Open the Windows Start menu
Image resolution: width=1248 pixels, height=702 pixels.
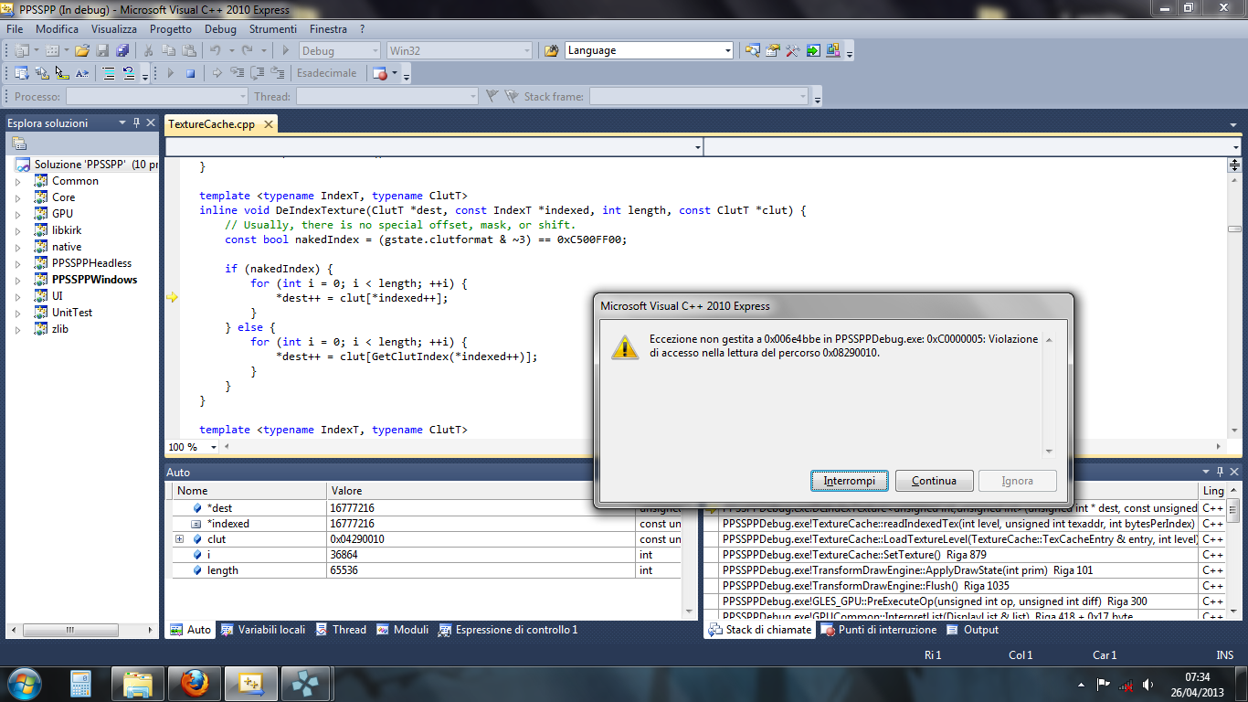click(24, 684)
